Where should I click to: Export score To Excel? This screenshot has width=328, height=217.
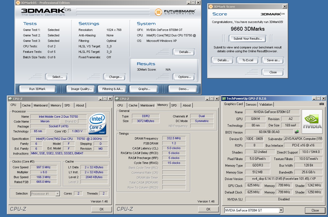(248, 60)
